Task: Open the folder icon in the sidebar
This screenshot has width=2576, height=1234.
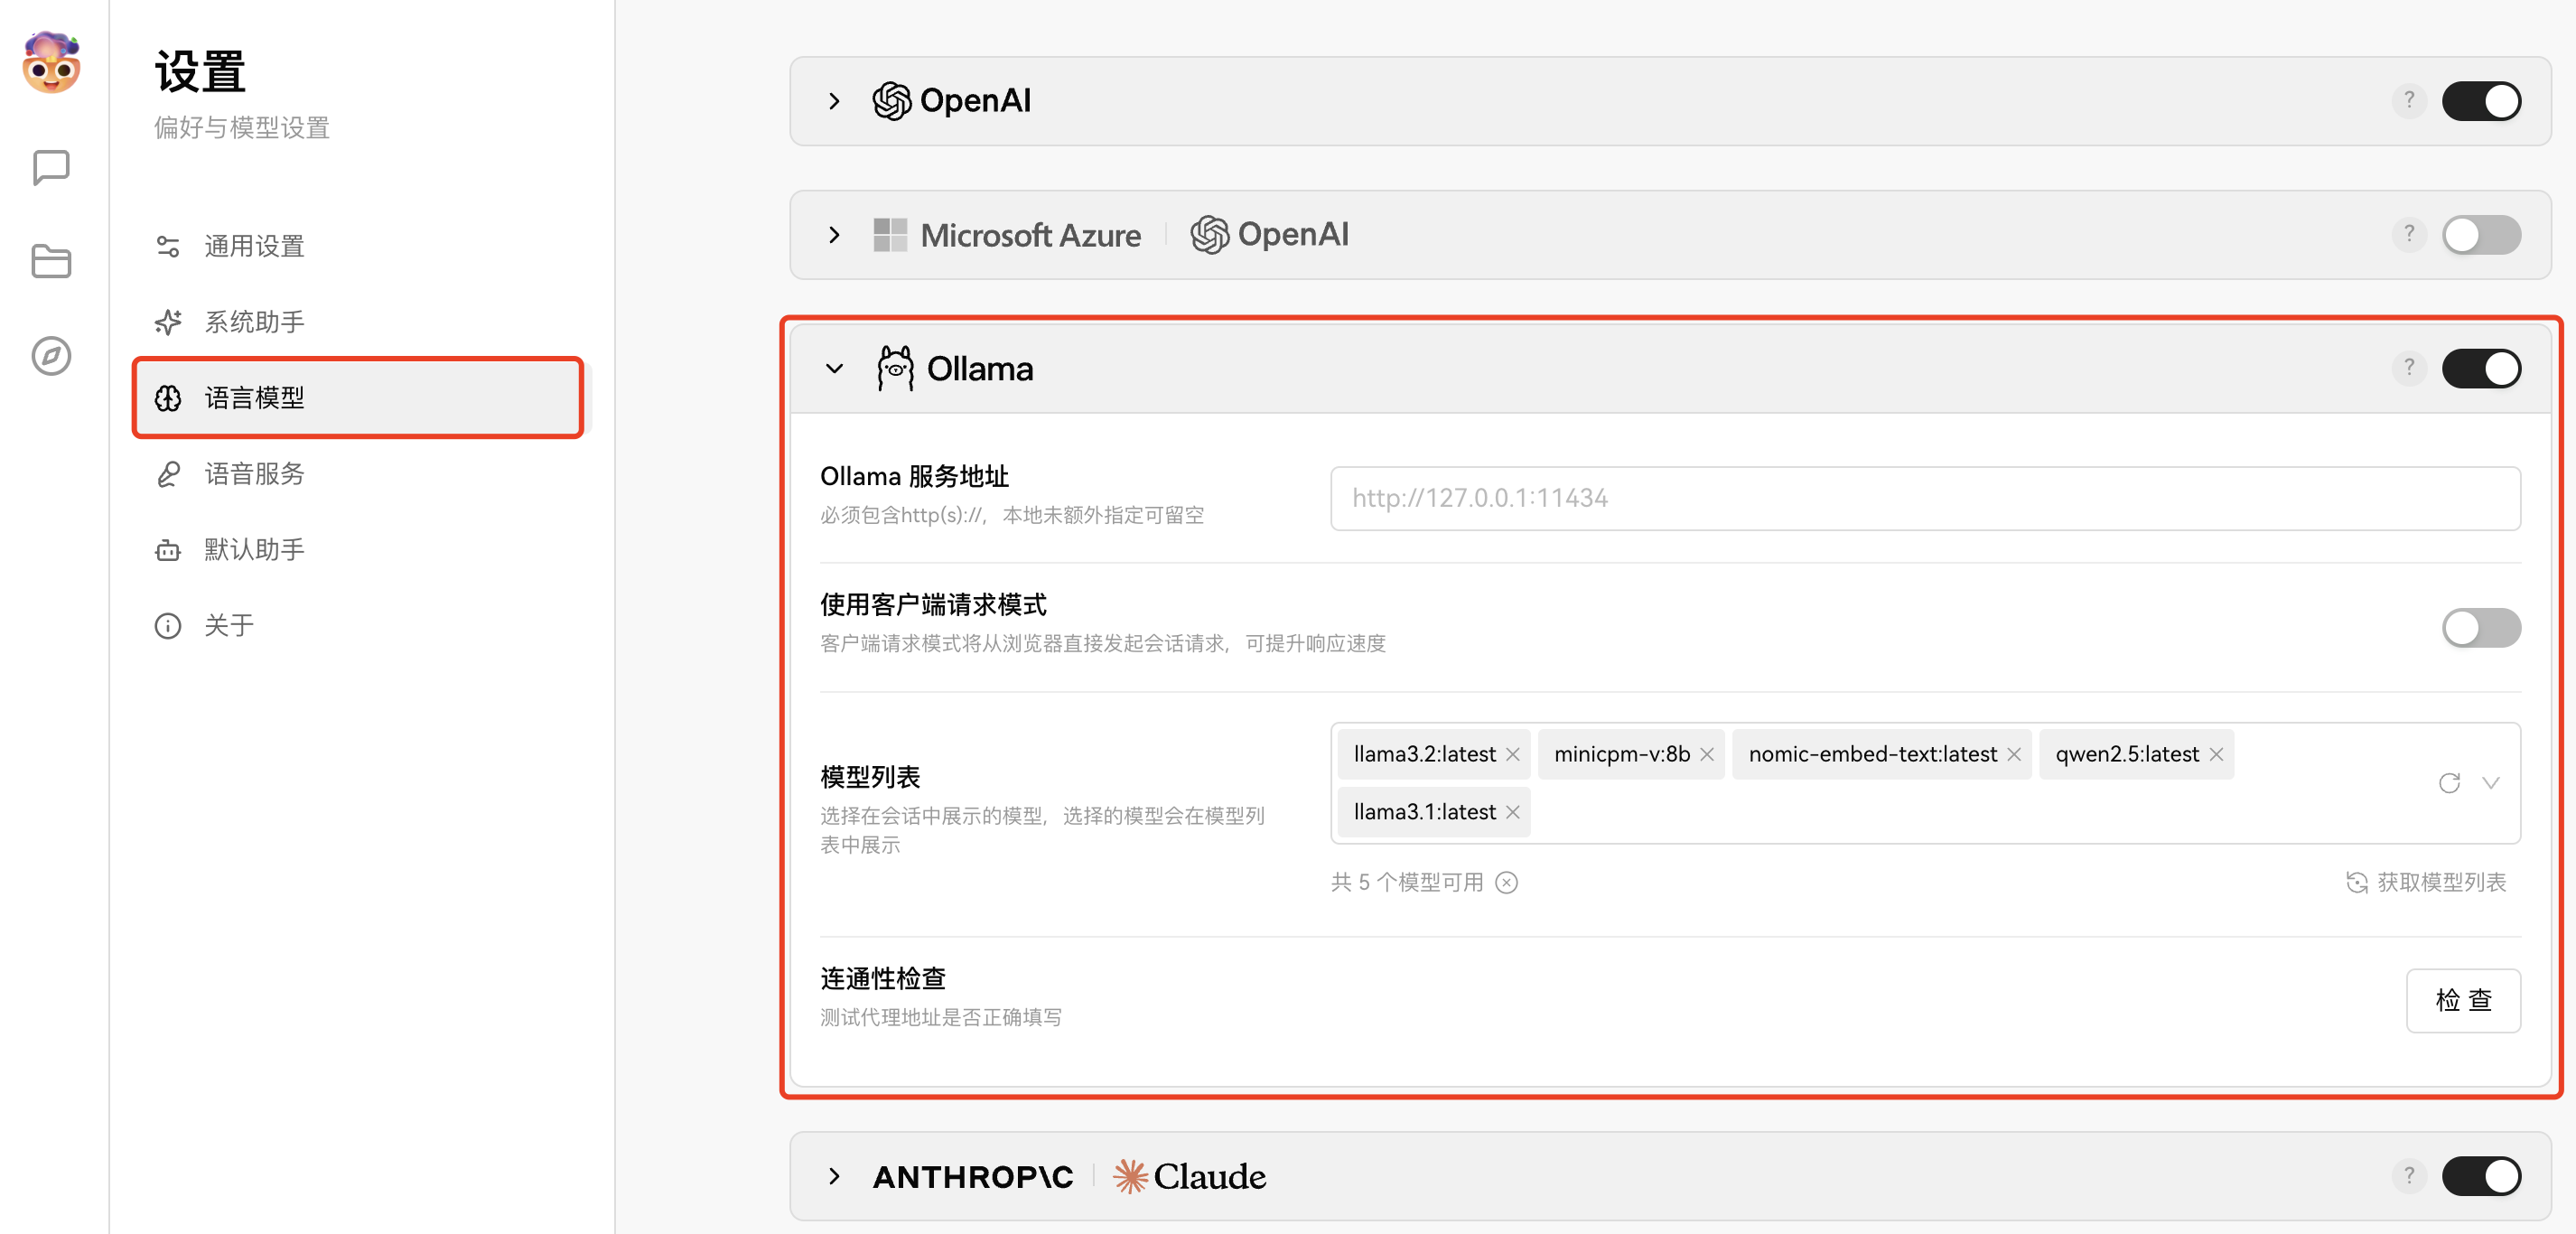Action: coord(50,261)
